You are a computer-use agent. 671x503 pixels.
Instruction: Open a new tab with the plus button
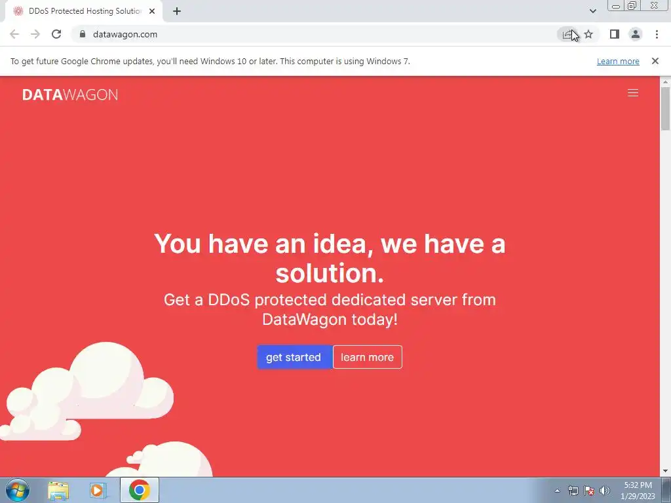coord(177,11)
